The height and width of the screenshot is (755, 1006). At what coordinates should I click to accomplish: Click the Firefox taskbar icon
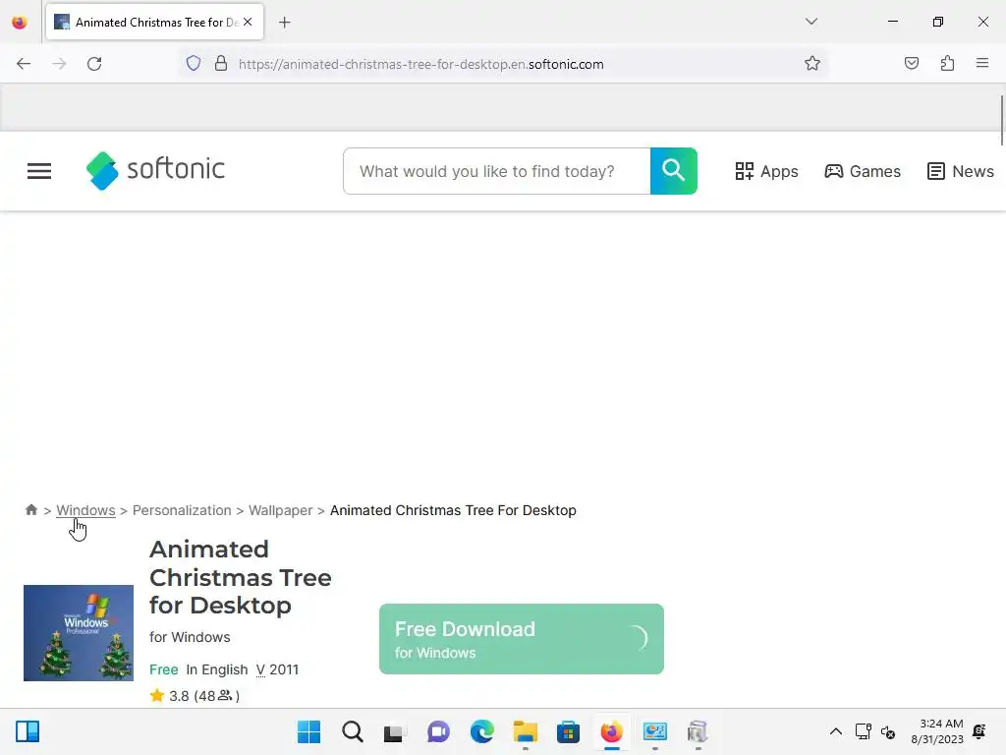pyautogui.click(x=611, y=731)
